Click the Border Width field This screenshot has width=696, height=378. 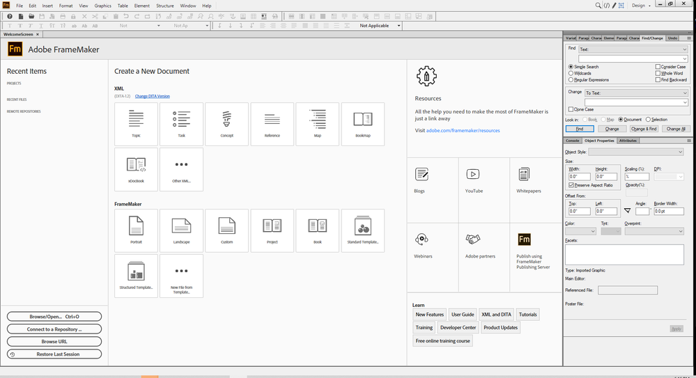pyautogui.click(x=668, y=211)
